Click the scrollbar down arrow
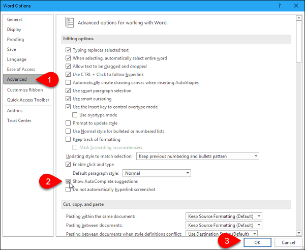 coord(299,233)
